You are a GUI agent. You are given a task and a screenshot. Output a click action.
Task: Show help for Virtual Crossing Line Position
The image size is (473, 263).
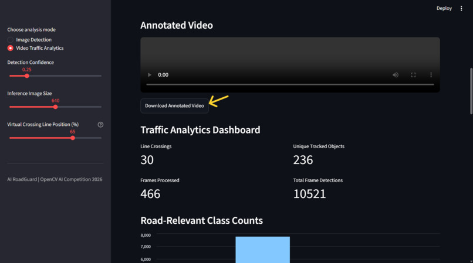(x=100, y=124)
